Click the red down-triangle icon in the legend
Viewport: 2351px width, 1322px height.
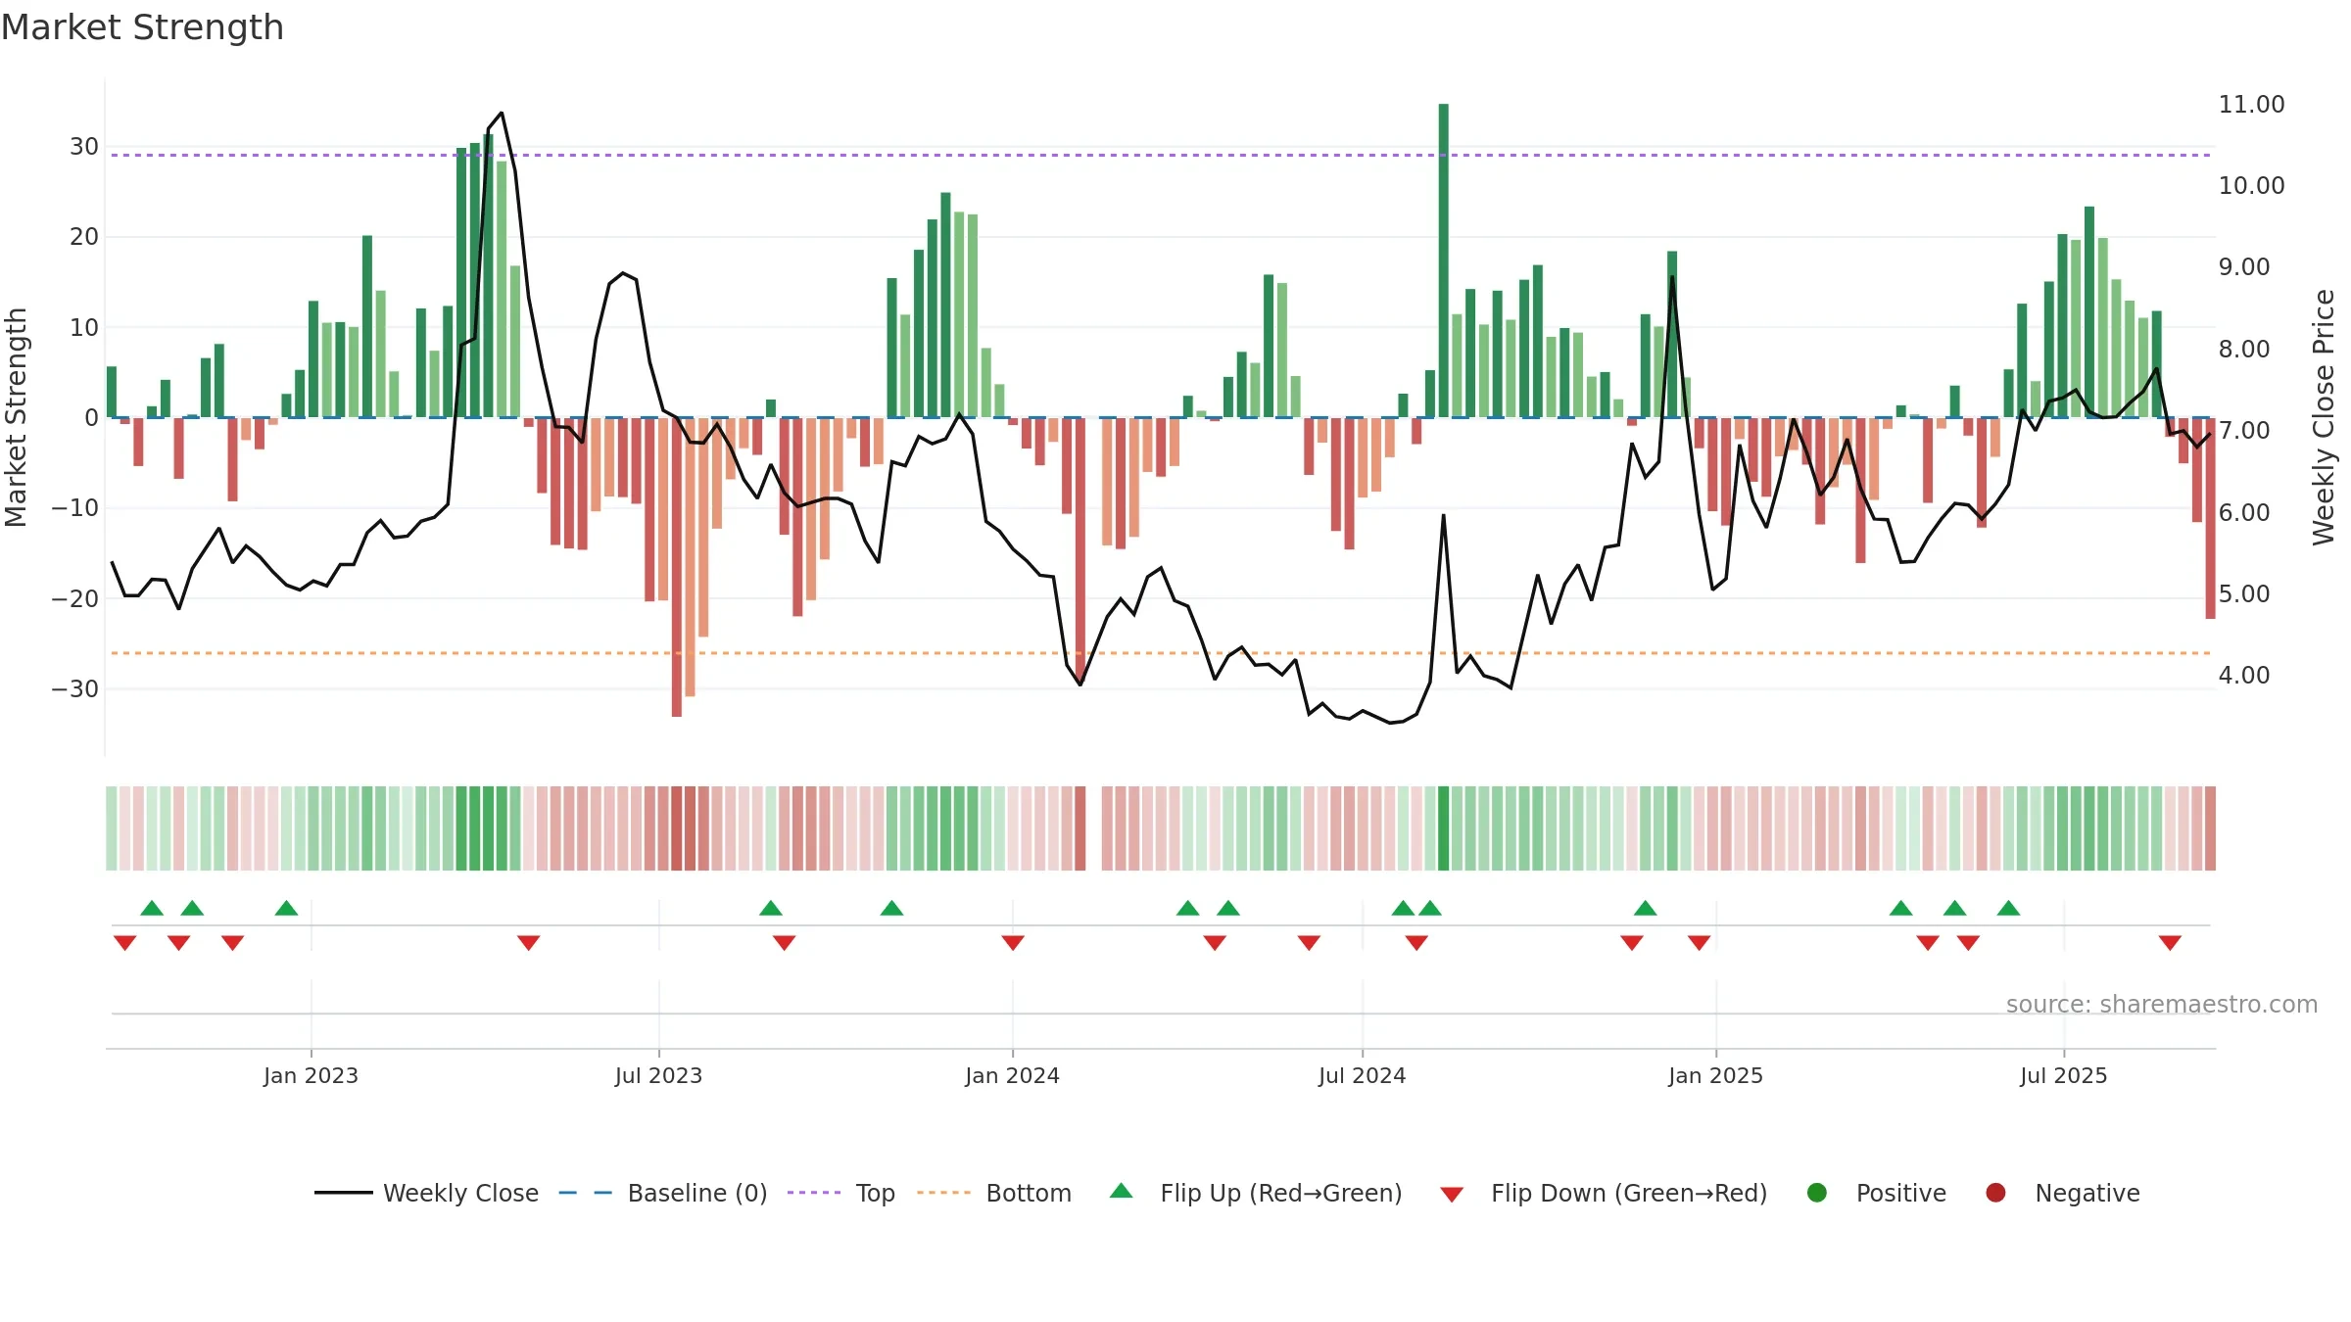[1452, 1195]
